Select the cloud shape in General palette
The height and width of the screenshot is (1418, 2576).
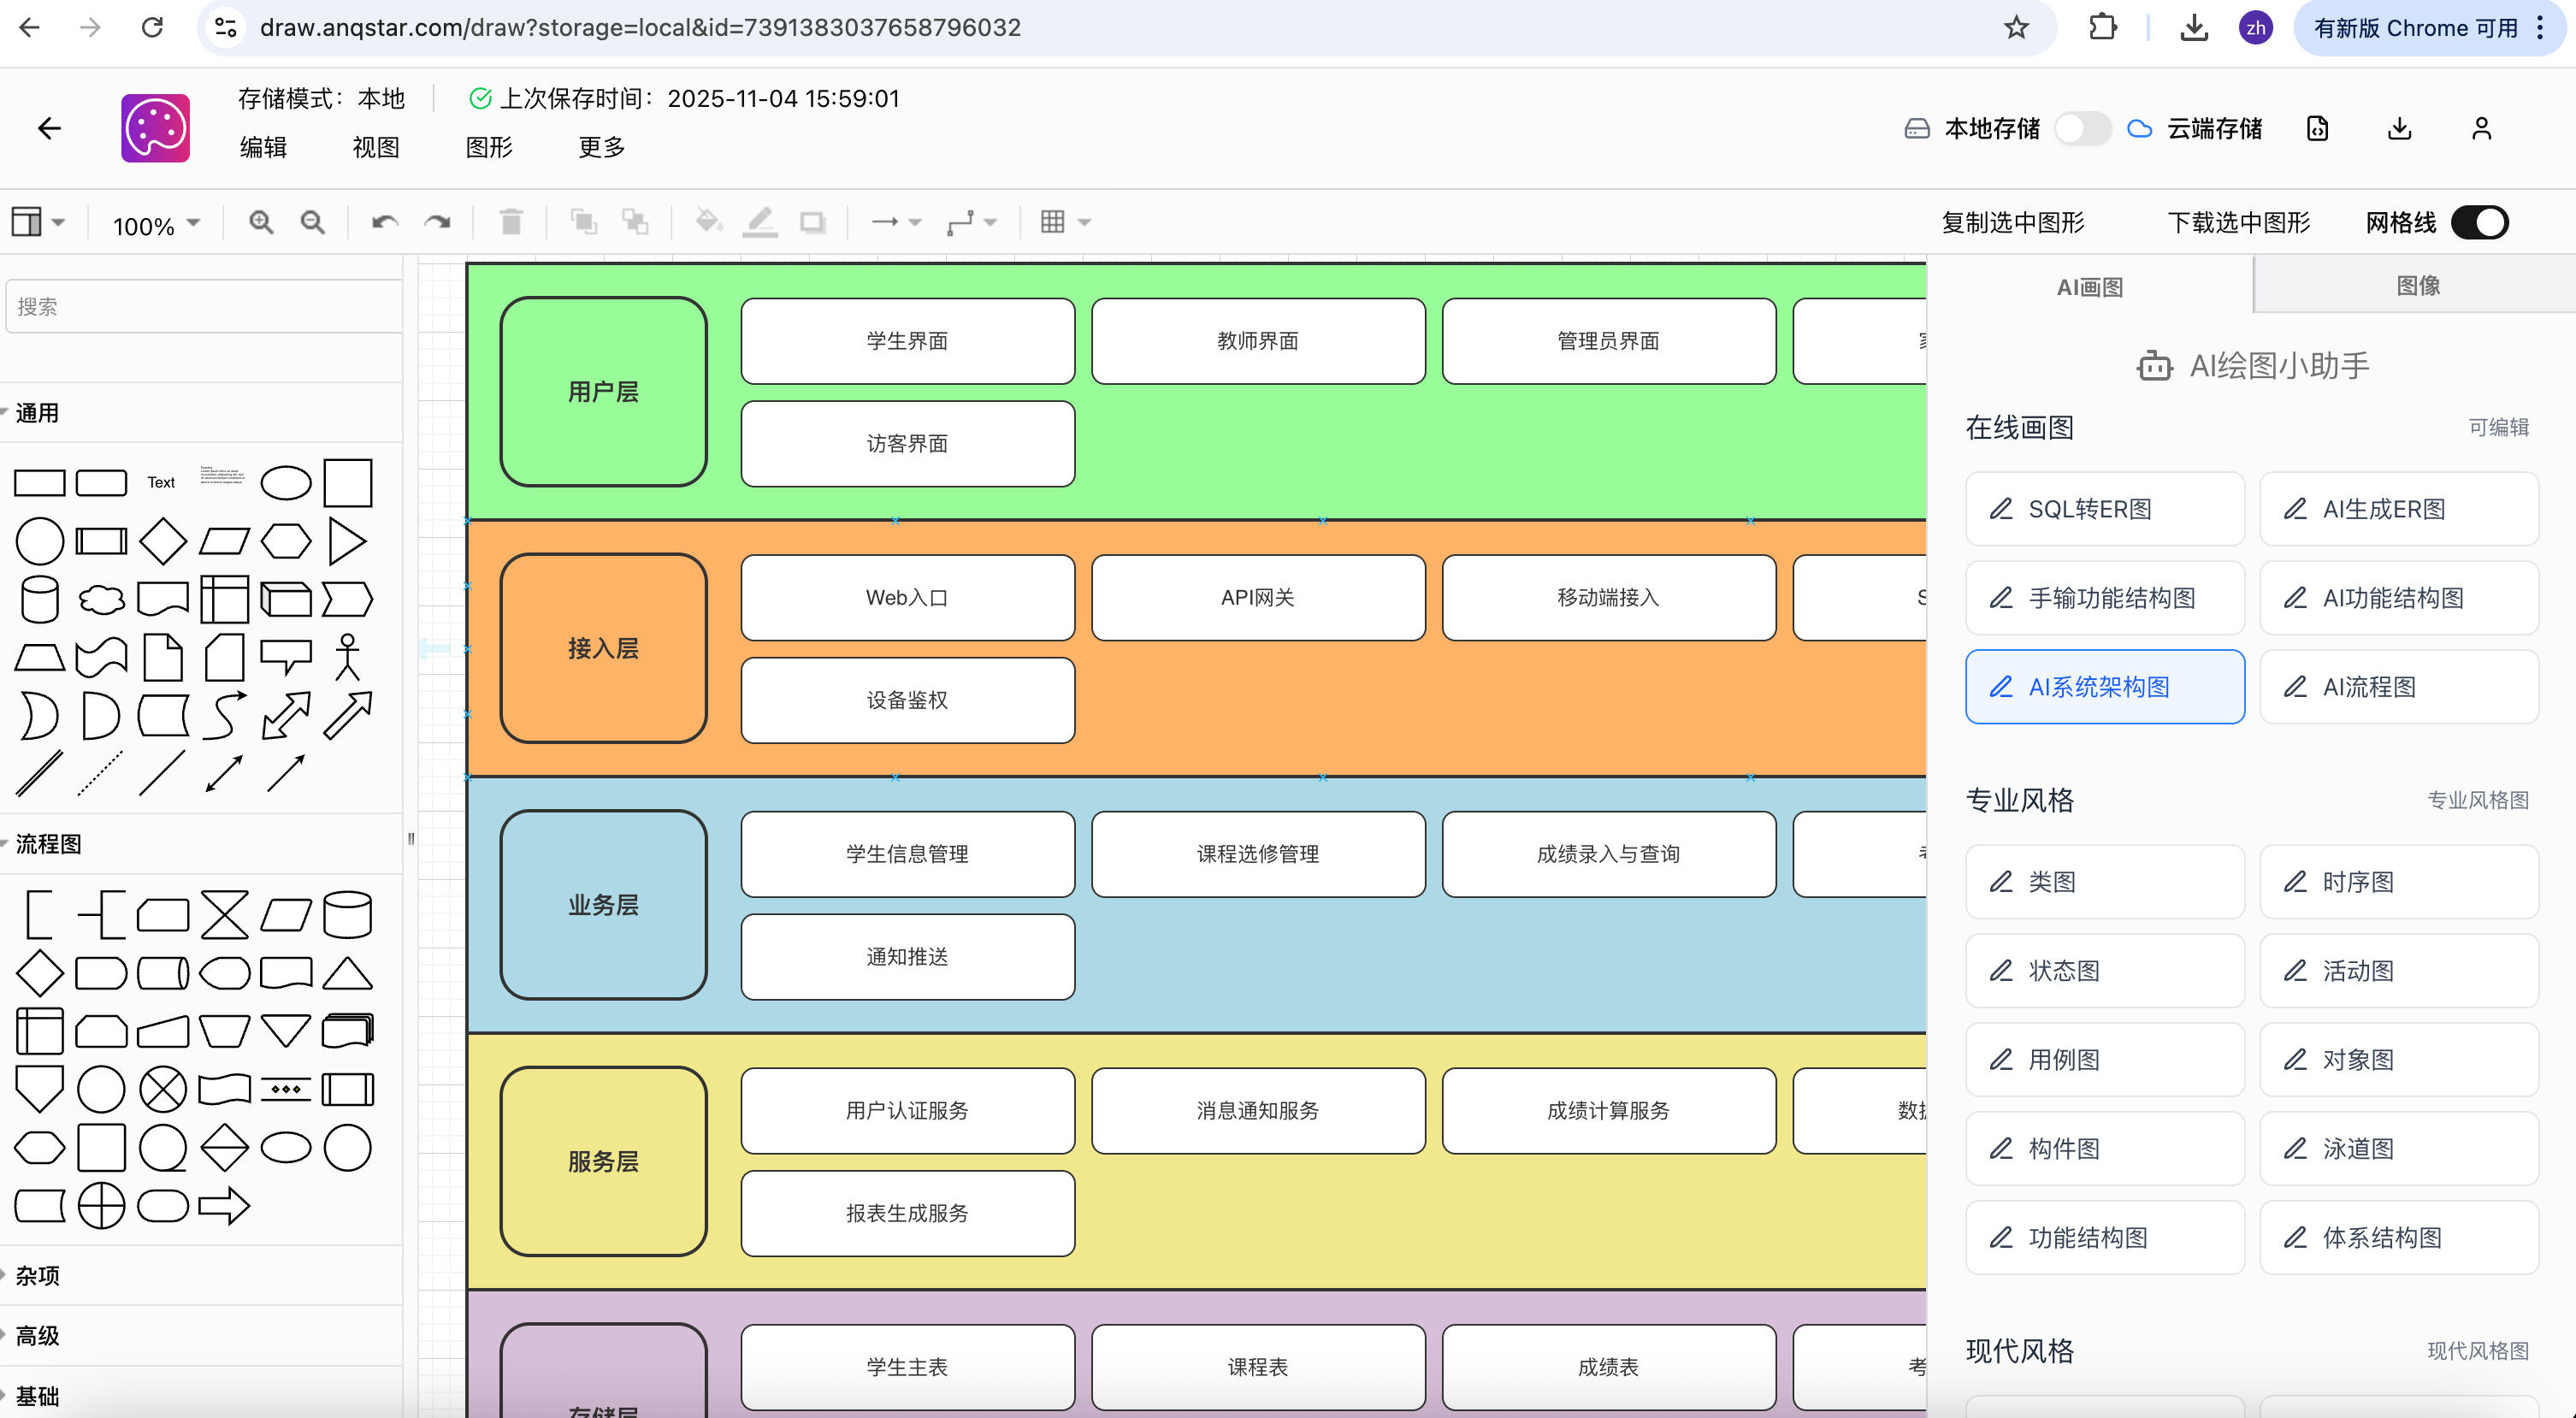tap(101, 600)
